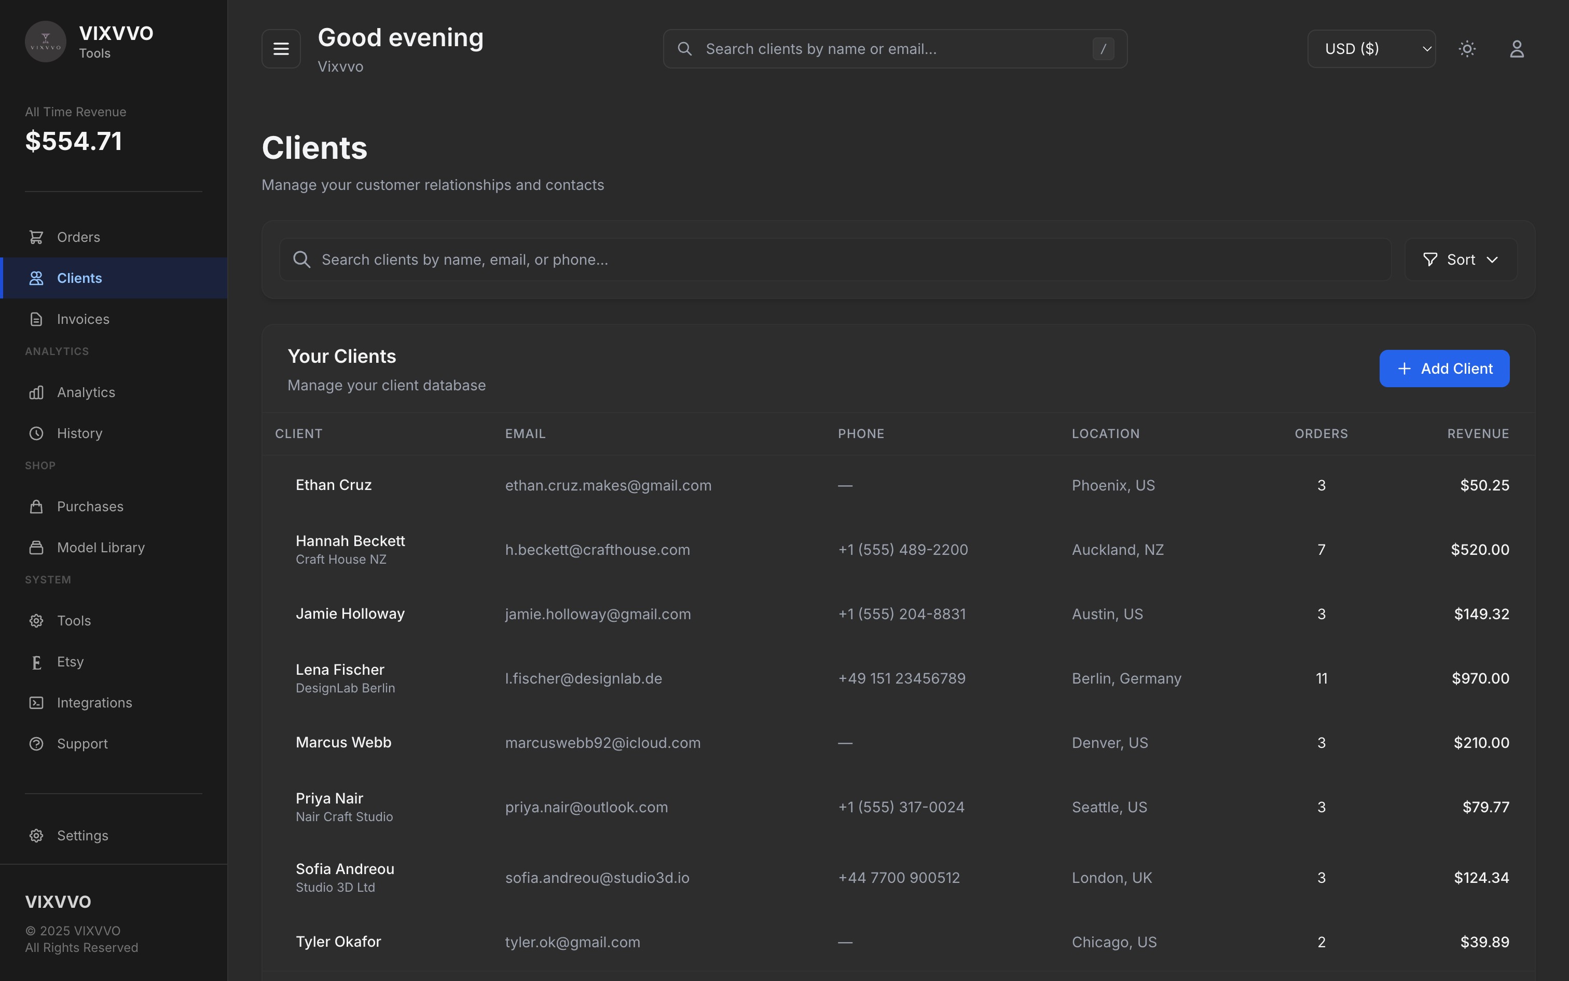Open the Analytics sidebar item

click(86, 392)
